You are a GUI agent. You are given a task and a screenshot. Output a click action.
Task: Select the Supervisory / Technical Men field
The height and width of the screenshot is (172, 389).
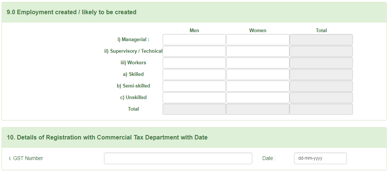coord(194,51)
